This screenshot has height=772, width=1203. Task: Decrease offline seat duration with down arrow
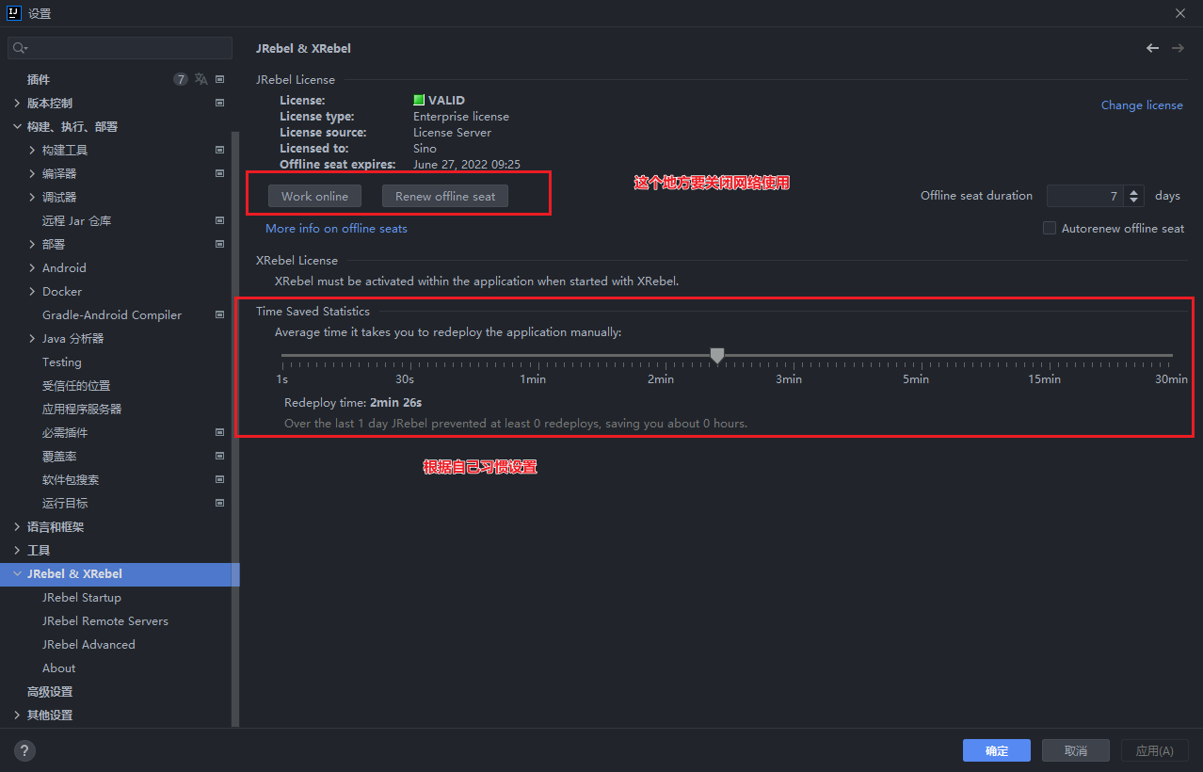coord(1134,201)
